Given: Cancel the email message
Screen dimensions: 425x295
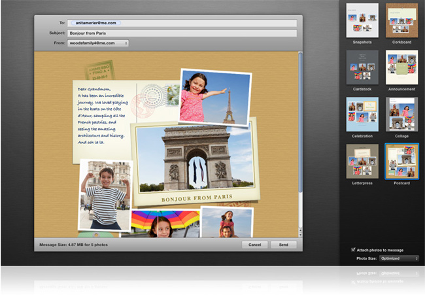Looking at the screenshot, I should tap(254, 245).
